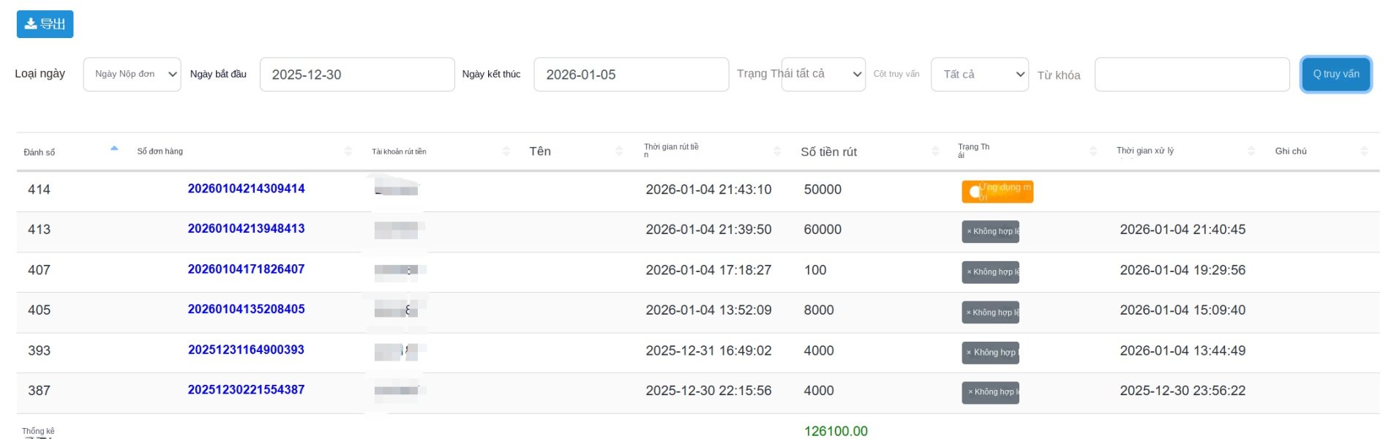Screen dimensions: 1383x439
Task: Sort table by Đánh số column
Action: click(114, 150)
